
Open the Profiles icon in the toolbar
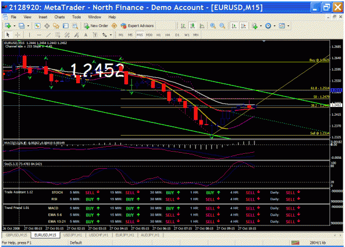tap(22, 26)
